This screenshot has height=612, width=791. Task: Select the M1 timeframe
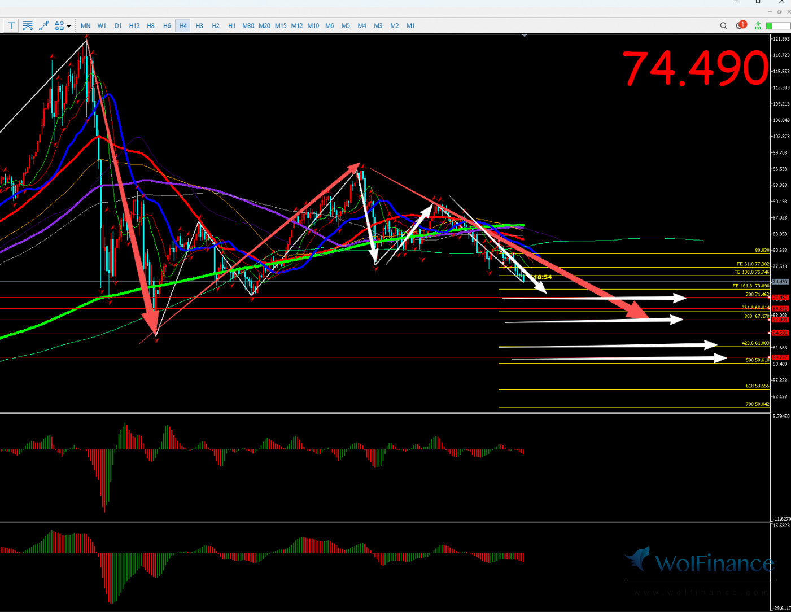(x=410, y=25)
